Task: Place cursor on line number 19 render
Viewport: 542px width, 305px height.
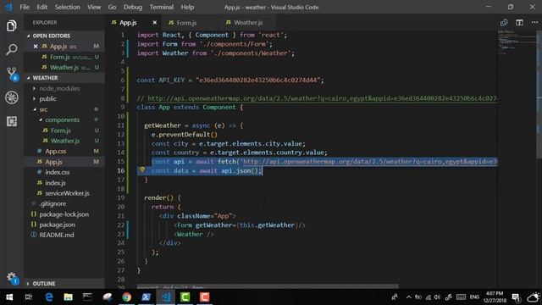Action: (121, 197)
